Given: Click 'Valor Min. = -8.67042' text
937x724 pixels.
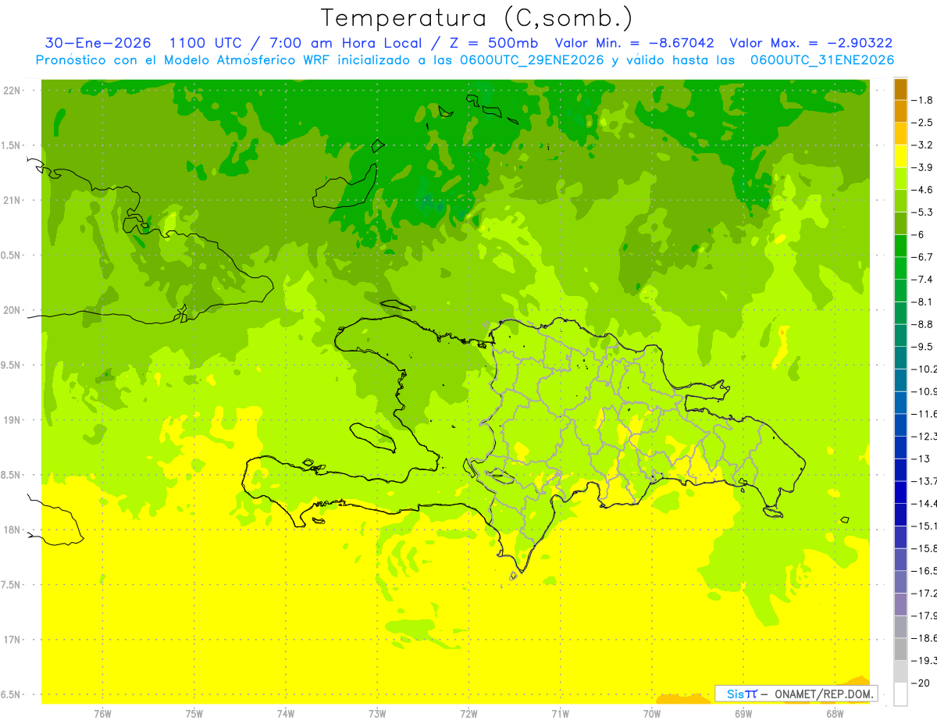Looking at the screenshot, I should click(632, 43).
